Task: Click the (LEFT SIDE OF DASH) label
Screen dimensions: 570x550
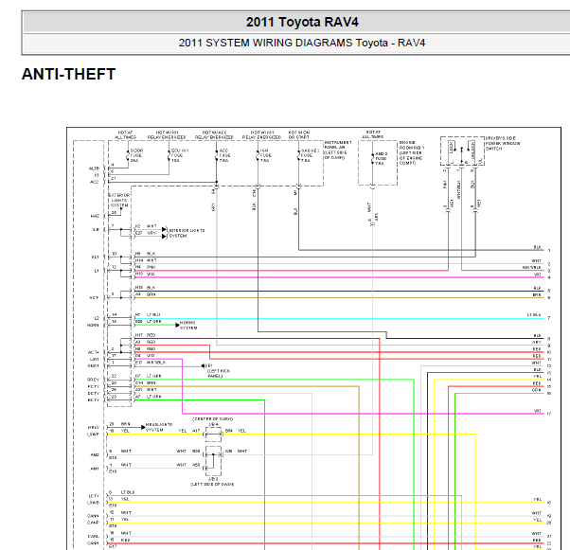Action: (x=212, y=484)
